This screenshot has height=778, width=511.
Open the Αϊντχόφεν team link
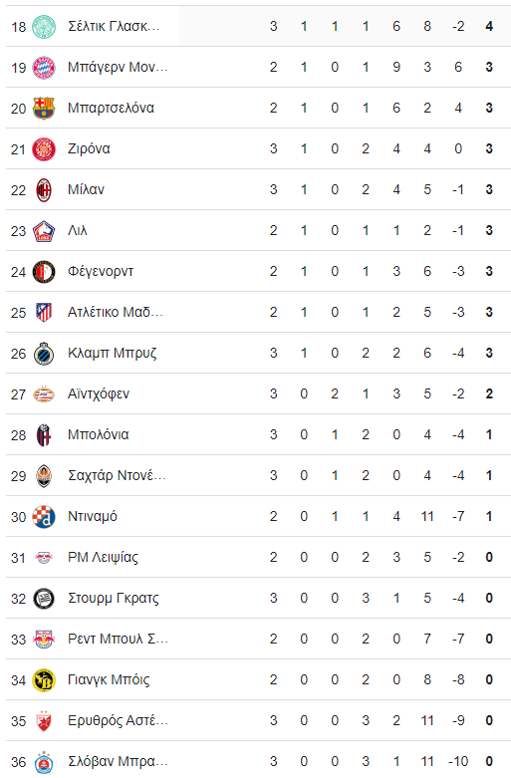point(99,393)
